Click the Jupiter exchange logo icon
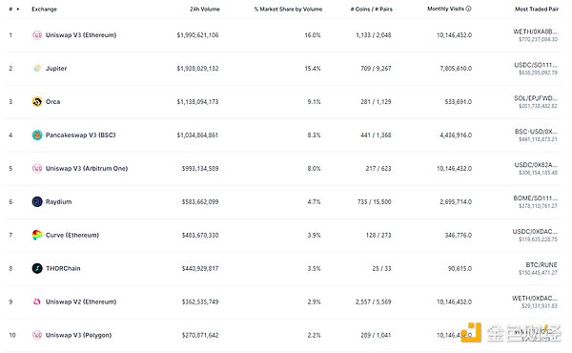 [37, 69]
